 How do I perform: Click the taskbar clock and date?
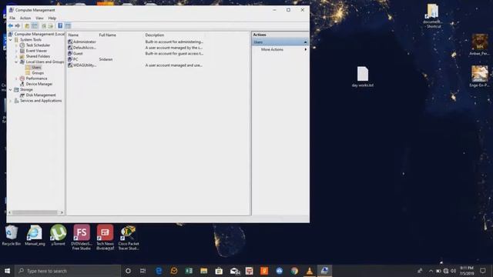(467, 271)
